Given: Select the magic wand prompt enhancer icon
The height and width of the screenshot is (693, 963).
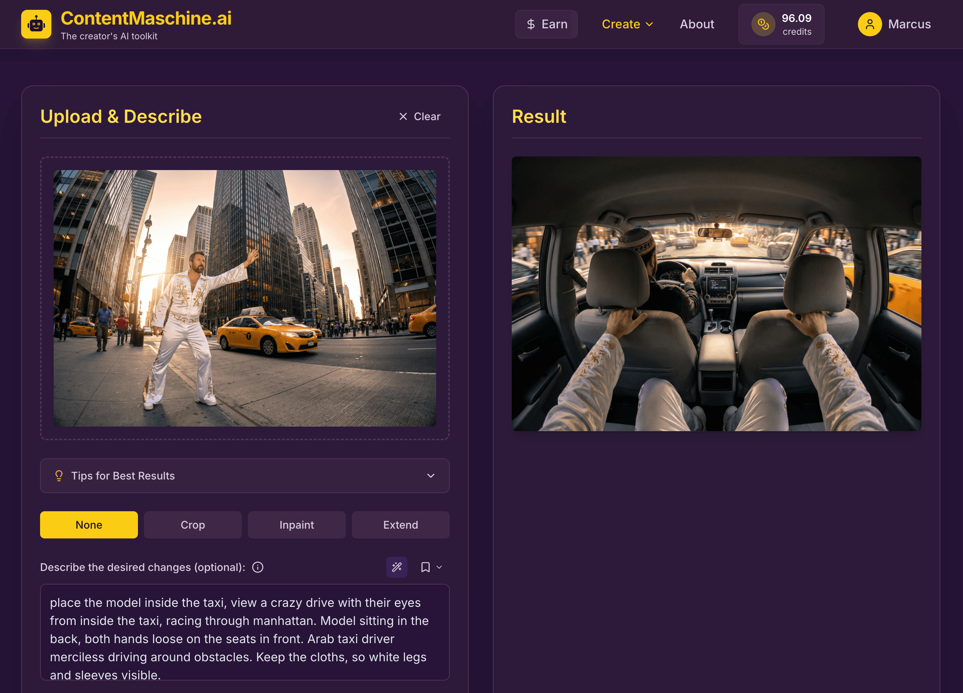Looking at the screenshot, I should [396, 567].
